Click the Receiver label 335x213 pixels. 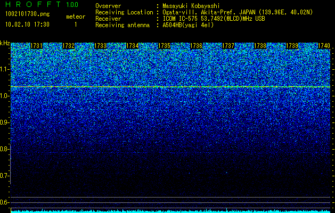108,19
